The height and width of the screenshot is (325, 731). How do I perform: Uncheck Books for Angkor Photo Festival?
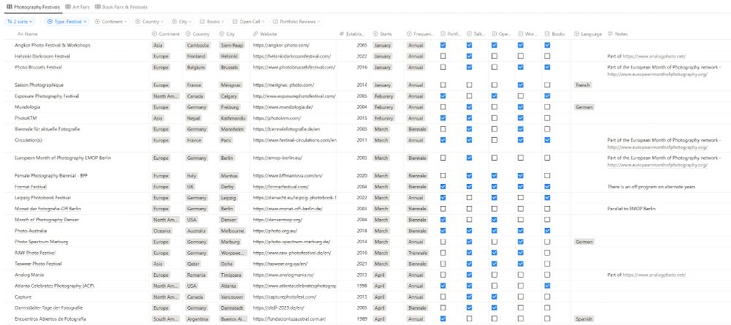pos(547,45)
